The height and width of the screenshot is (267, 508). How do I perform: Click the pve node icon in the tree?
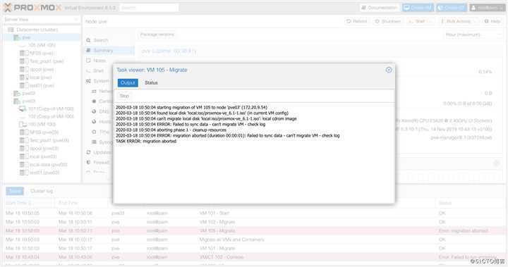click(17, 37)
